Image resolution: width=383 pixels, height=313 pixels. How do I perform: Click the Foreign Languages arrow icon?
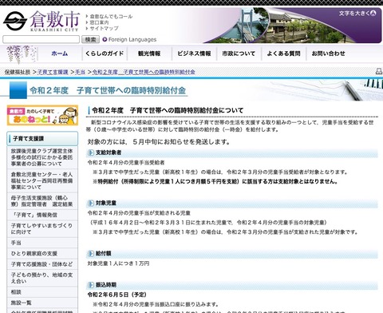point(105,39)
